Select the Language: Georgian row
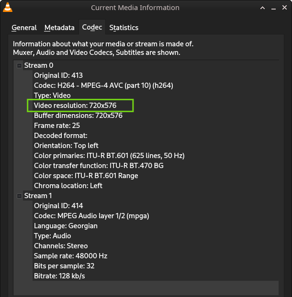 coord(66,226)
